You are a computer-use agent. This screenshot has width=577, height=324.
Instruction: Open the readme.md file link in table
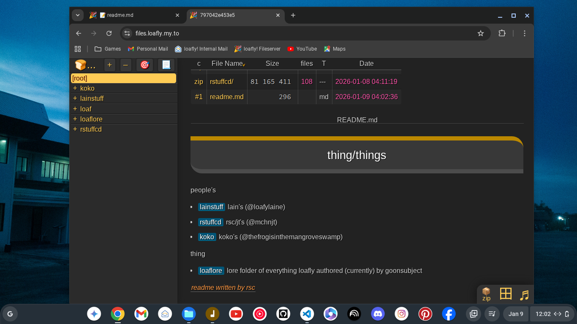coord(226,97)
